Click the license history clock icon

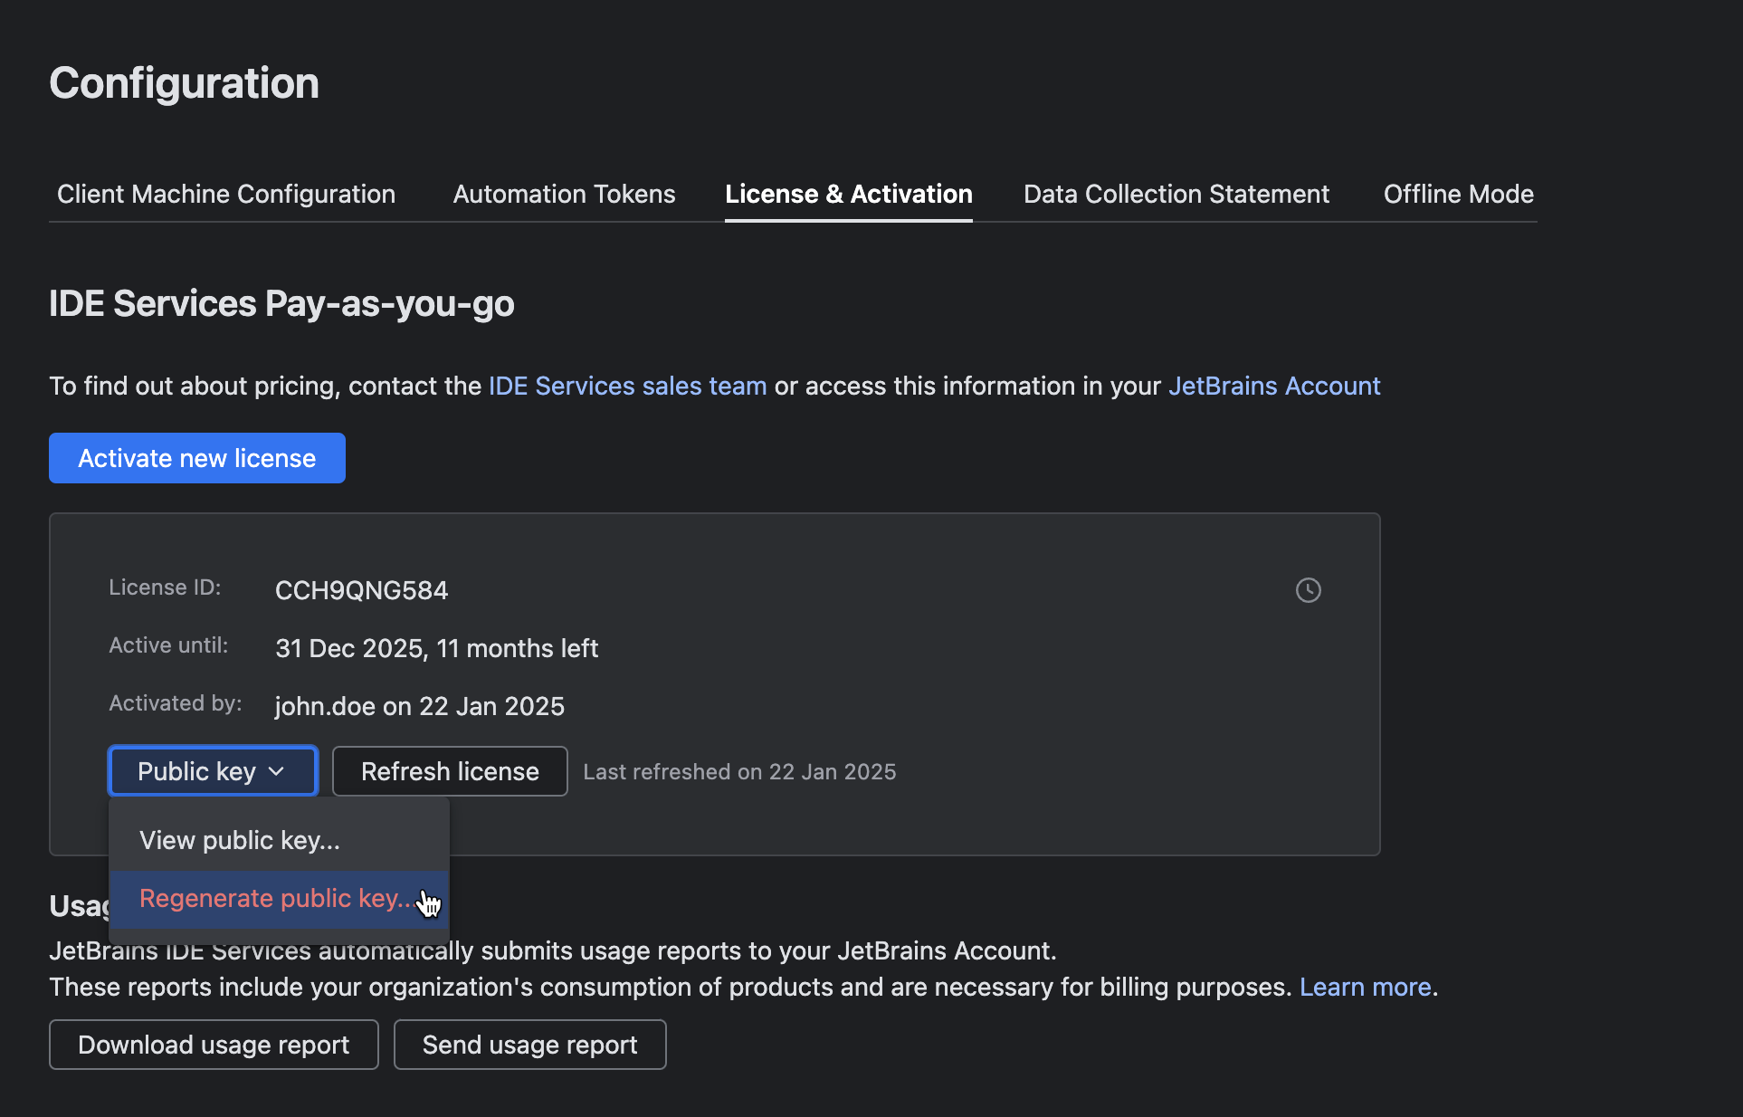[1309, 590]
